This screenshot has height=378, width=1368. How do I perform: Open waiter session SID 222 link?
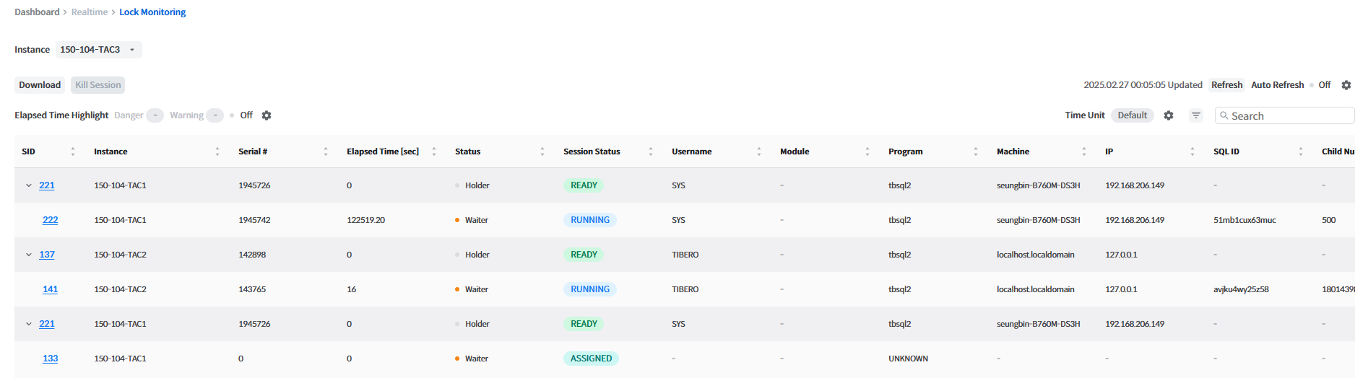click(50, 220)
